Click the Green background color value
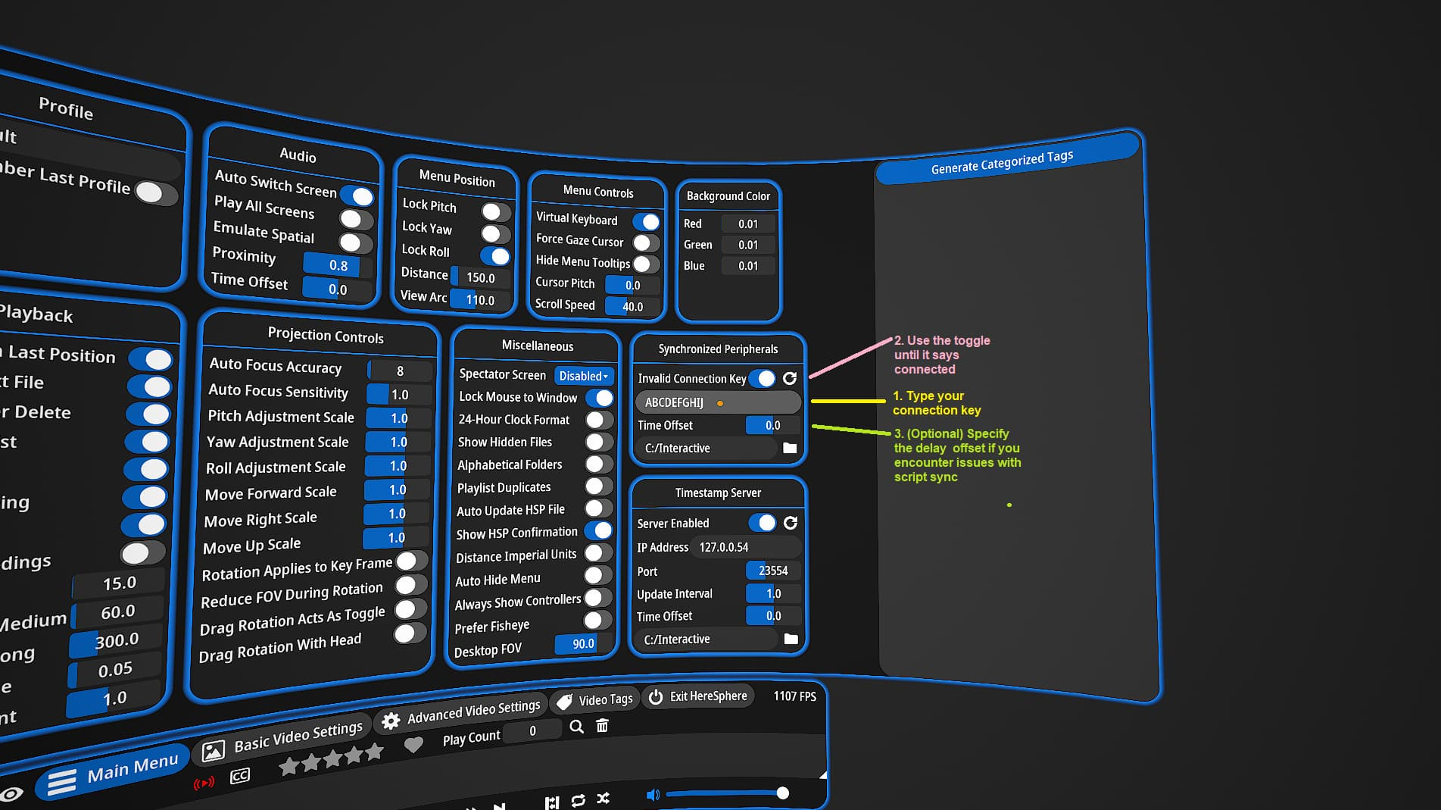 point(748,245)
